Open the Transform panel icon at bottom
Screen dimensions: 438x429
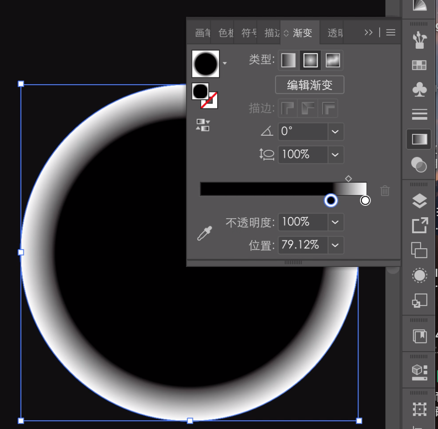point(420,409)
